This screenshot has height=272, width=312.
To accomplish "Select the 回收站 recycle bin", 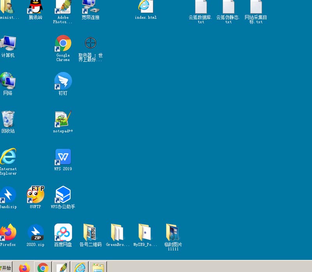I will click(x=8, y=119).
